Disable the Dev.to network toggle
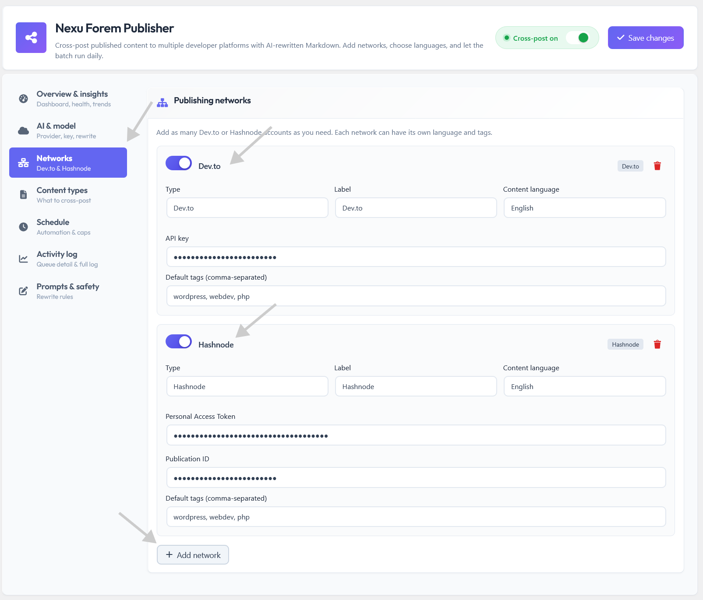Image resolution: width=703 pixels, height=600 pixels. coord(179,163)
